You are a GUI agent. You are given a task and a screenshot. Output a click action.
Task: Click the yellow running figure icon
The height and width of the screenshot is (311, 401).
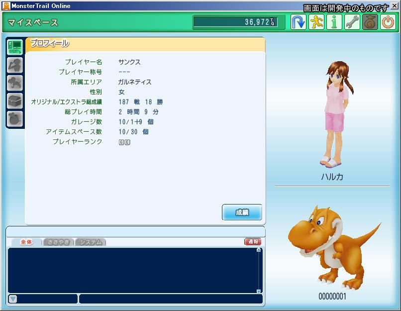316,22
